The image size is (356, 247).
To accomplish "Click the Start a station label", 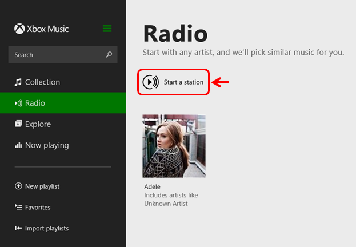I will coord(183,82).
